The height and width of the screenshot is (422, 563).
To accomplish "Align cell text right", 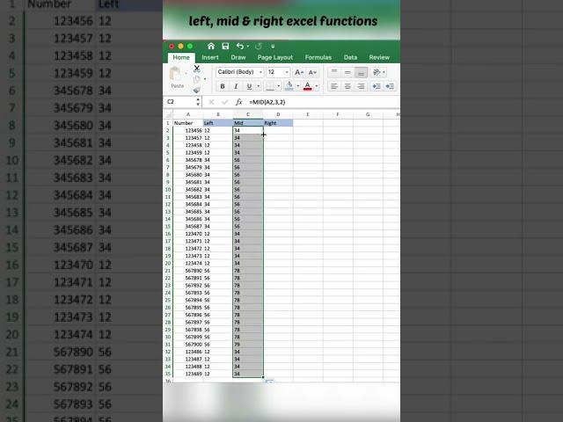I will [361, 86].
